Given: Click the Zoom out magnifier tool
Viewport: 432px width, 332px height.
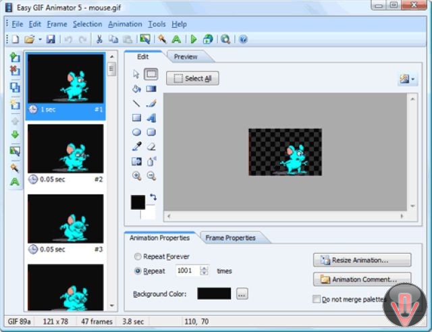Looking at the screenshot, I should tap(151, 175).
